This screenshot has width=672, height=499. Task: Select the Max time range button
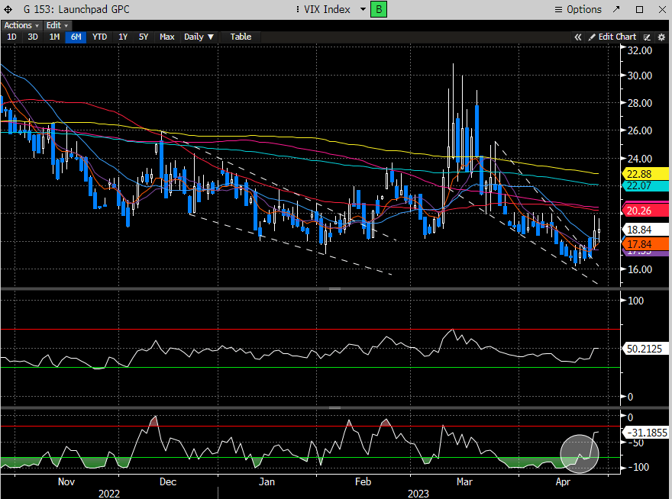tap(167, 37)
